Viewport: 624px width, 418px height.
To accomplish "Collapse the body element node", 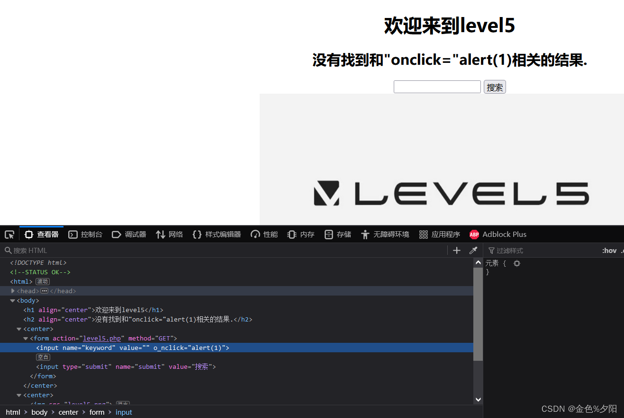I will 13,300.
